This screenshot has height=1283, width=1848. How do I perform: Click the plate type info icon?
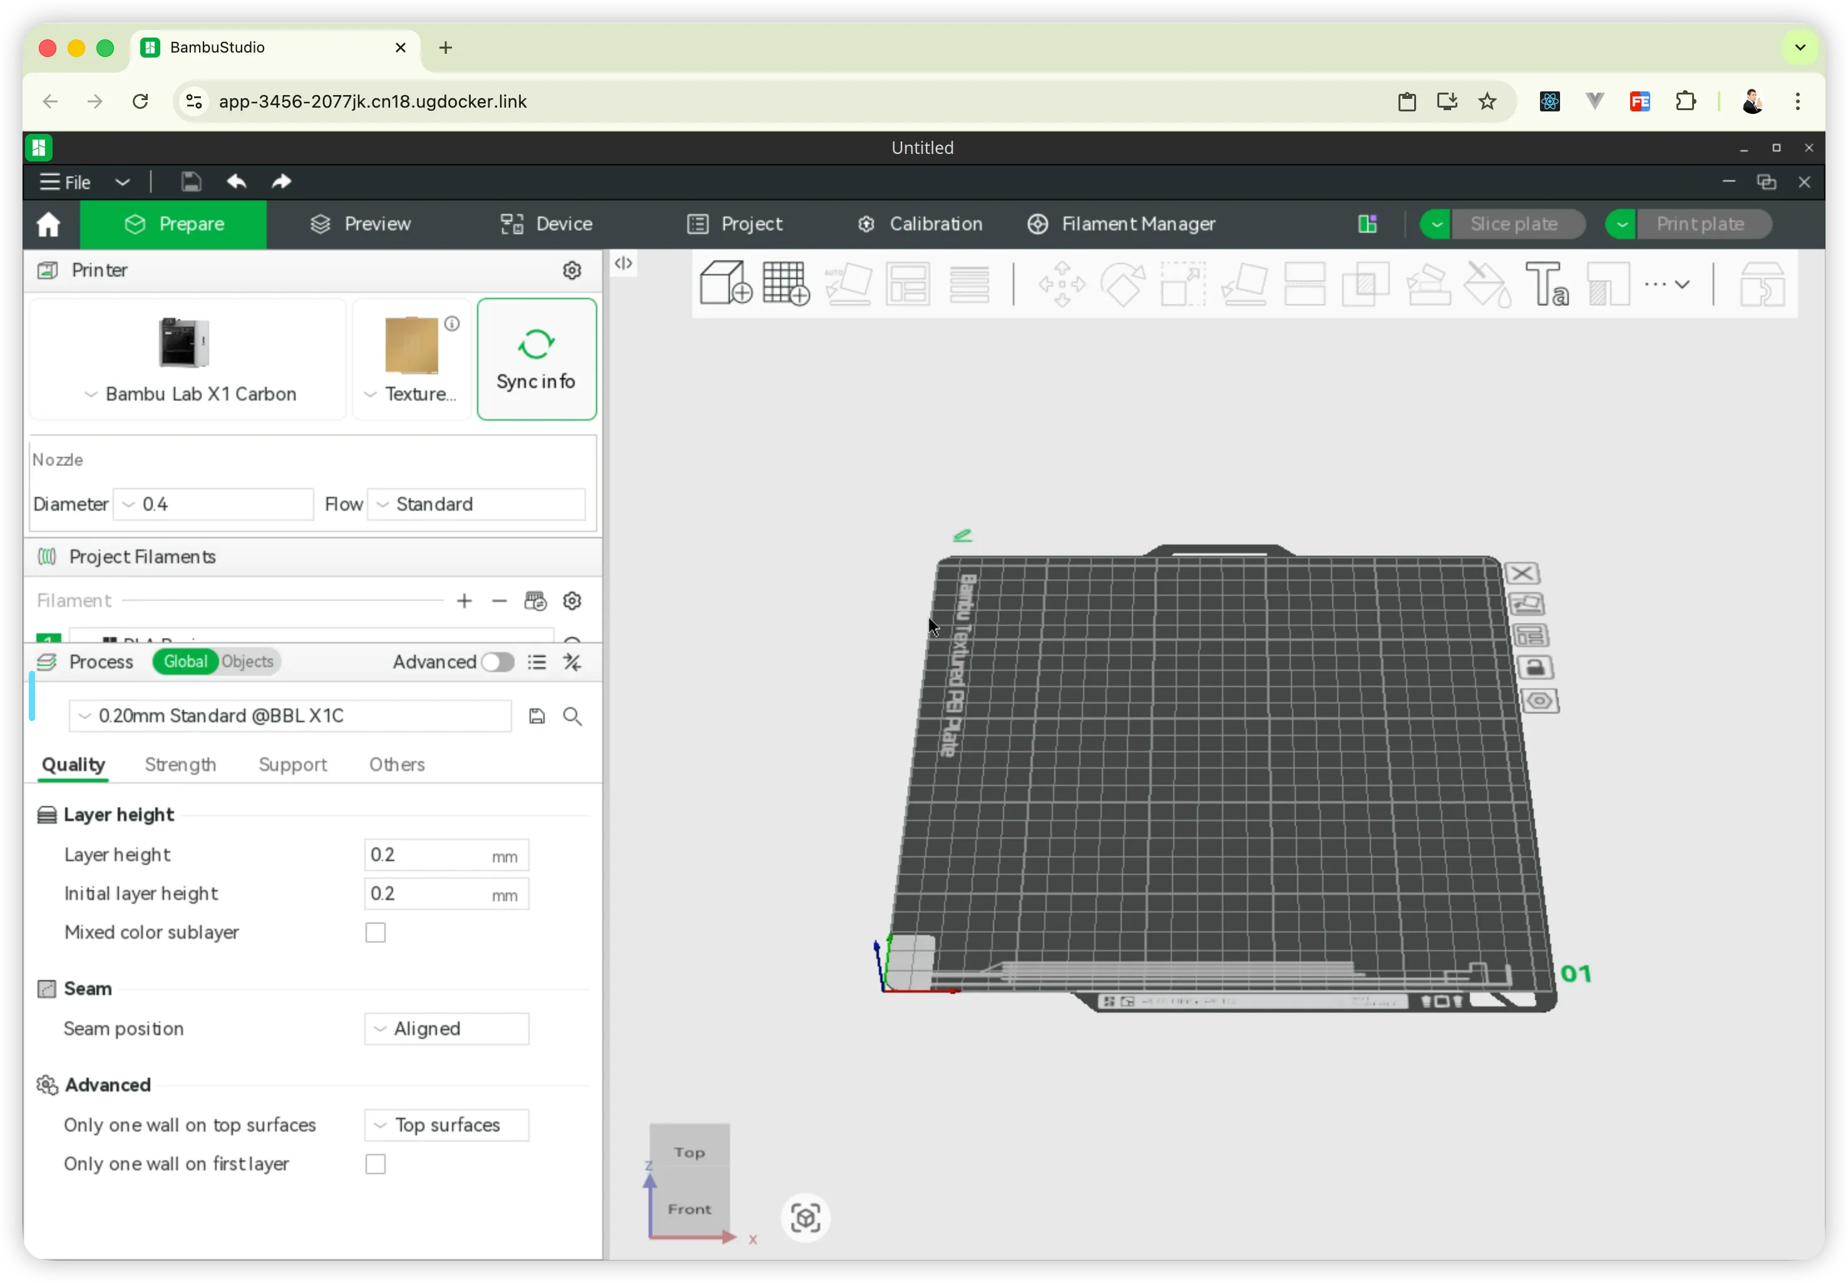[x=453, y=323]
